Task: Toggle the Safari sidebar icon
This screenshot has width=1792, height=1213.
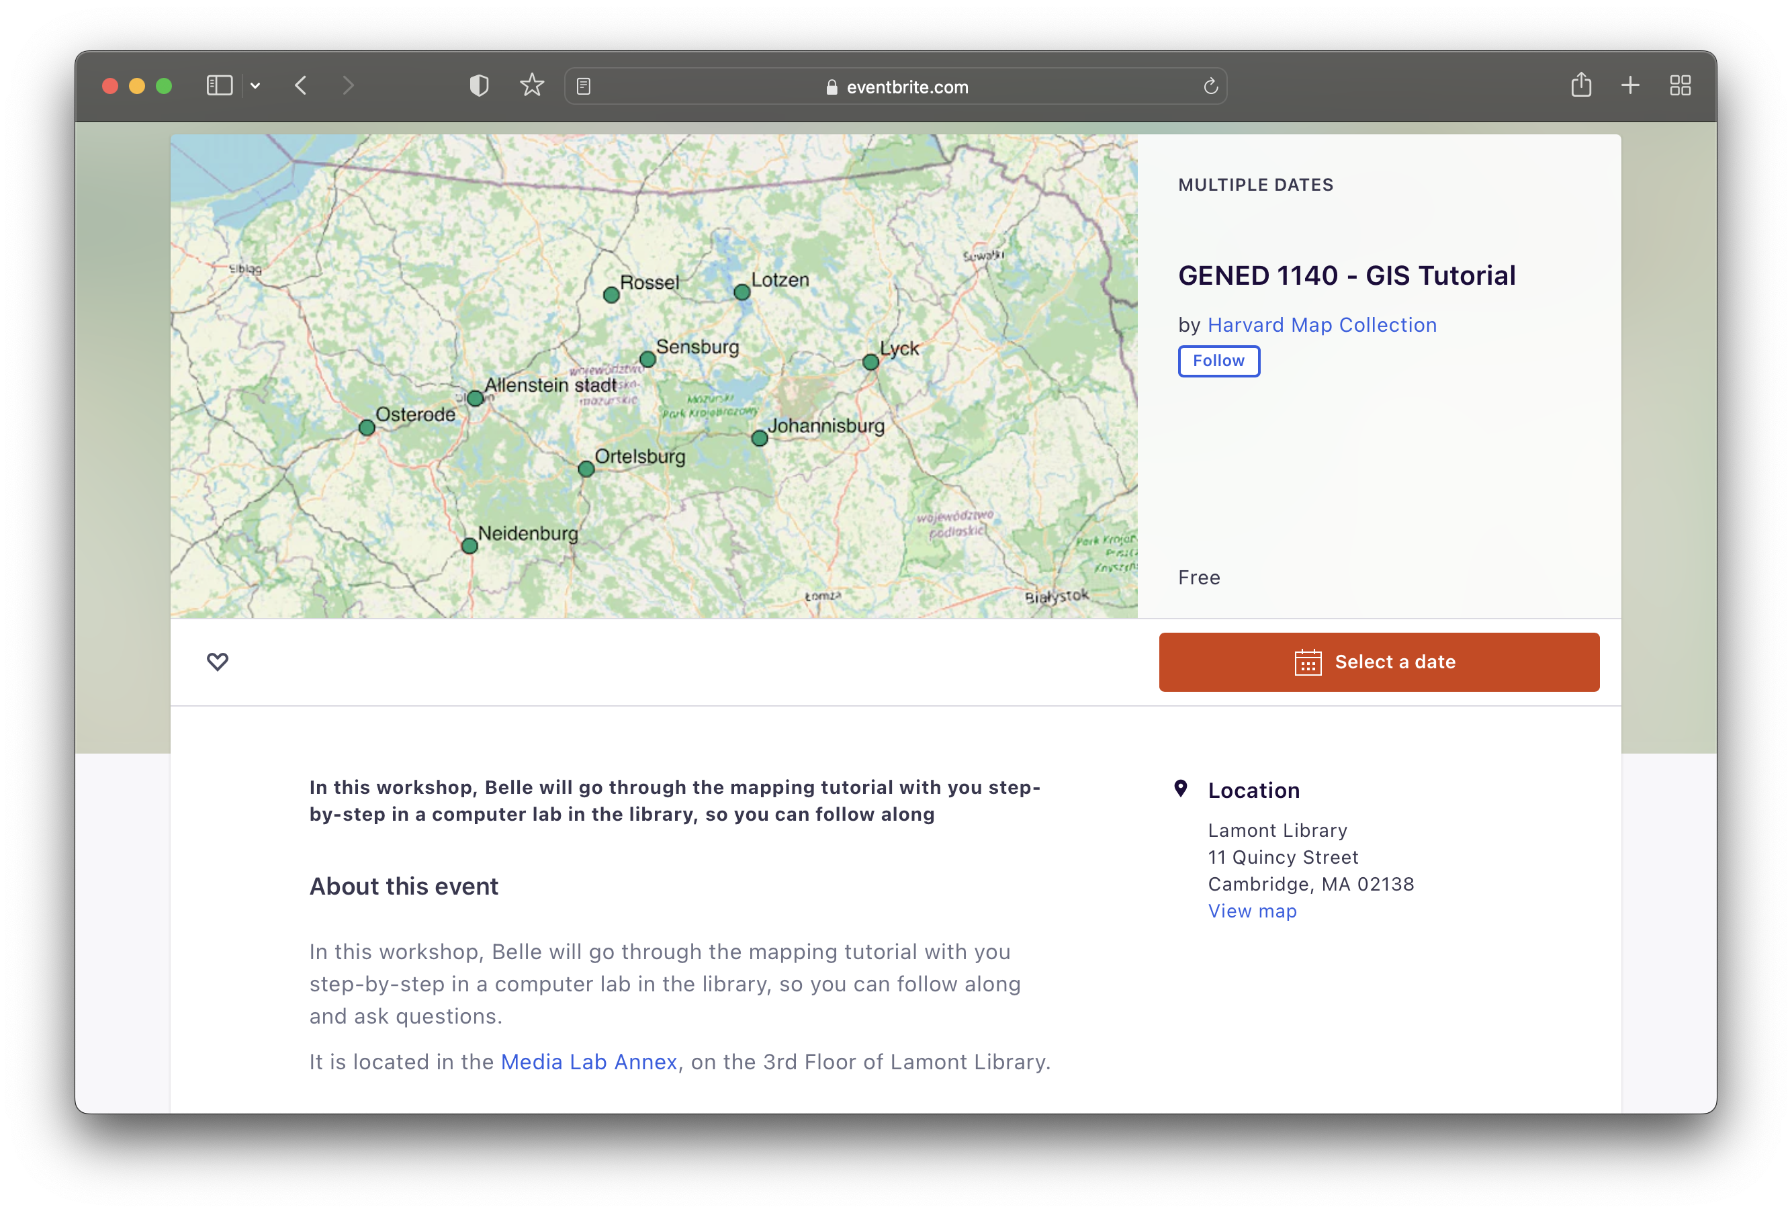Action: 219,85
